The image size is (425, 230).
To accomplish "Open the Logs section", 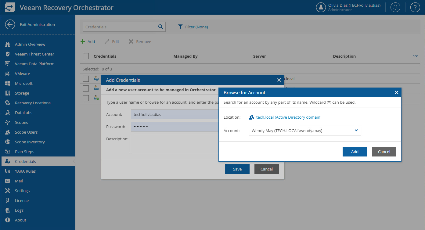I will (x=20, y=210).
